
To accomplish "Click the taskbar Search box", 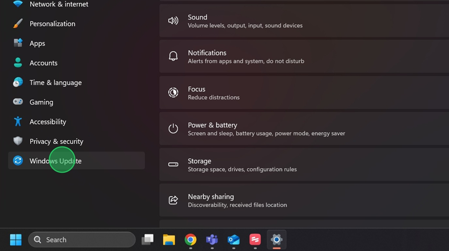I will 82,240.
